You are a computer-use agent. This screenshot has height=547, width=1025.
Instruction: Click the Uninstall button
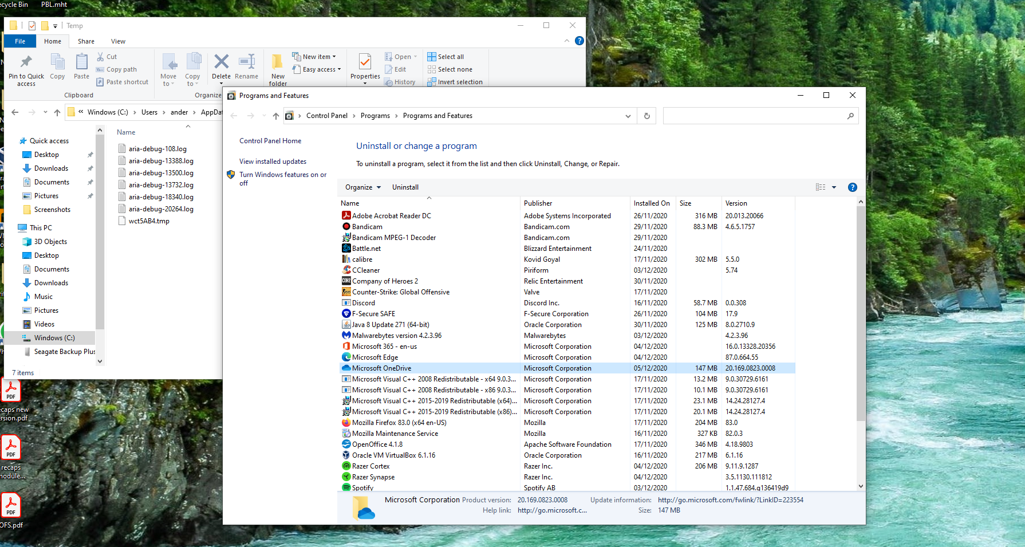pyautogui.click(x=405, y=187)
